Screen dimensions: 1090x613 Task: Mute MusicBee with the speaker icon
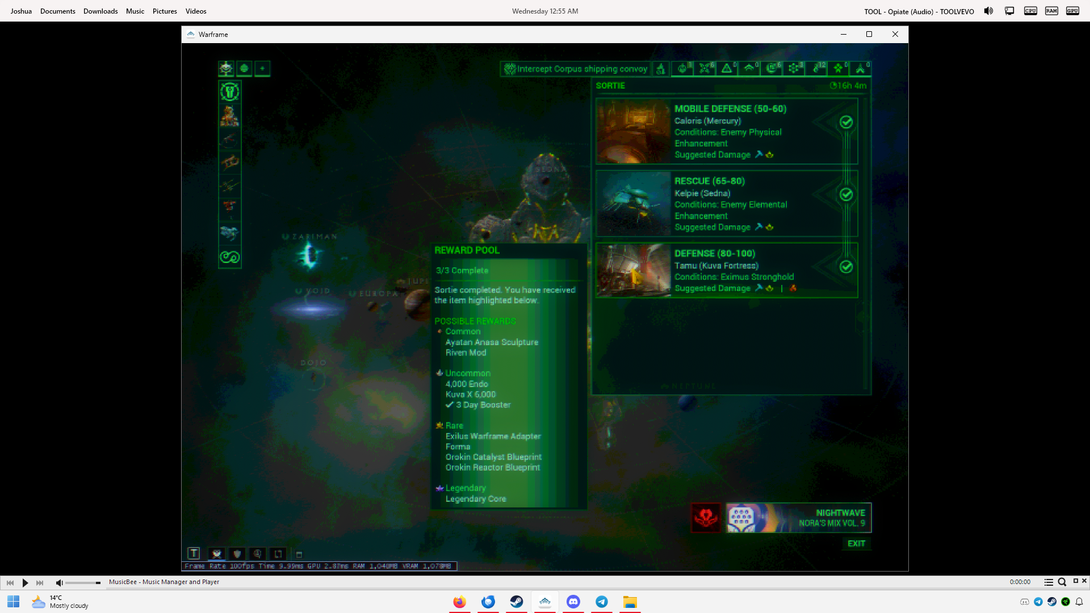pos(59,582)
